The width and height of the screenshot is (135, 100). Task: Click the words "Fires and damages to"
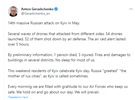click(113, 55)
